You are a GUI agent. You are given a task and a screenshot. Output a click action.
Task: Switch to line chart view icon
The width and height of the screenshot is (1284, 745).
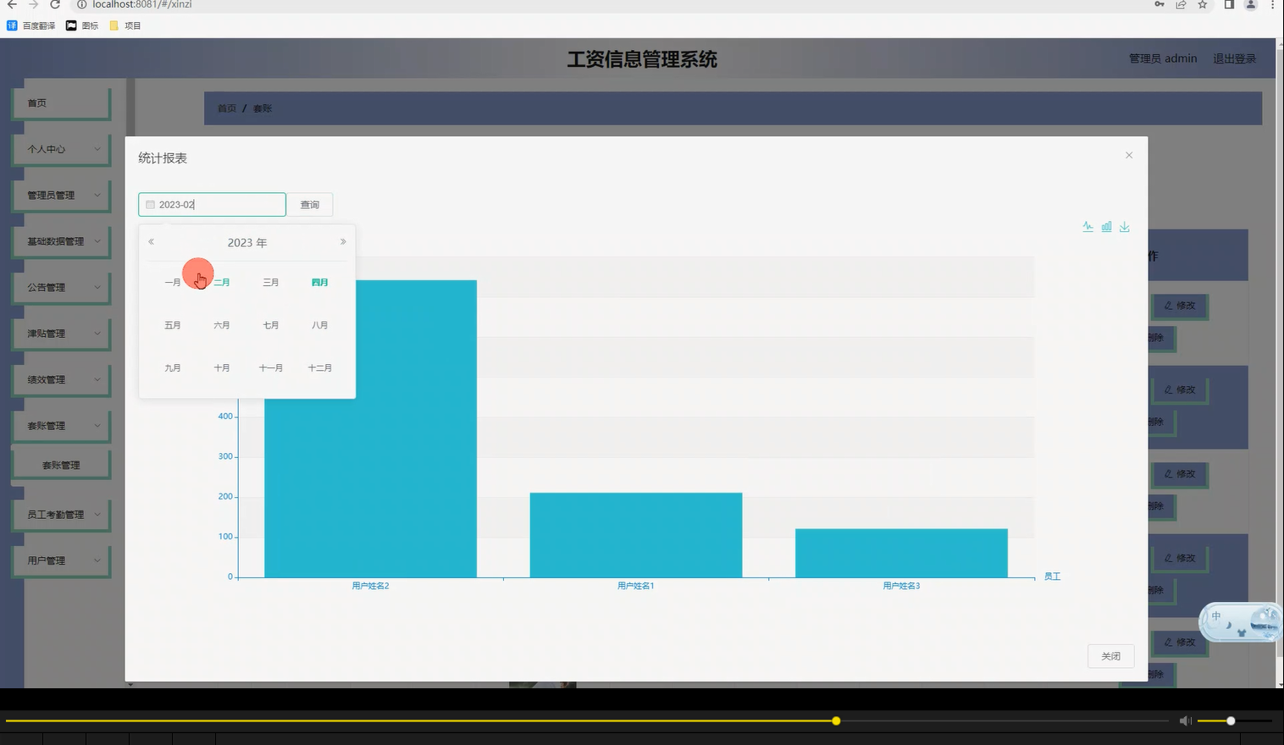point(1088,226)
